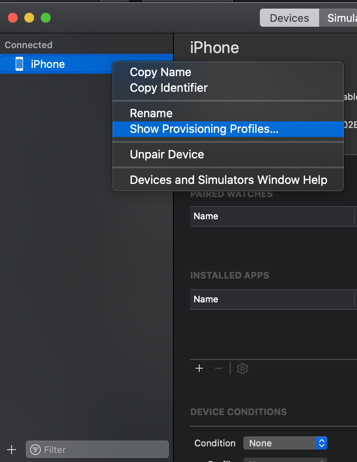Image resolution: width=357 pixels, height=462 pixels.
Task: Select Copy Name from the context menu
Action: point(161,72)
